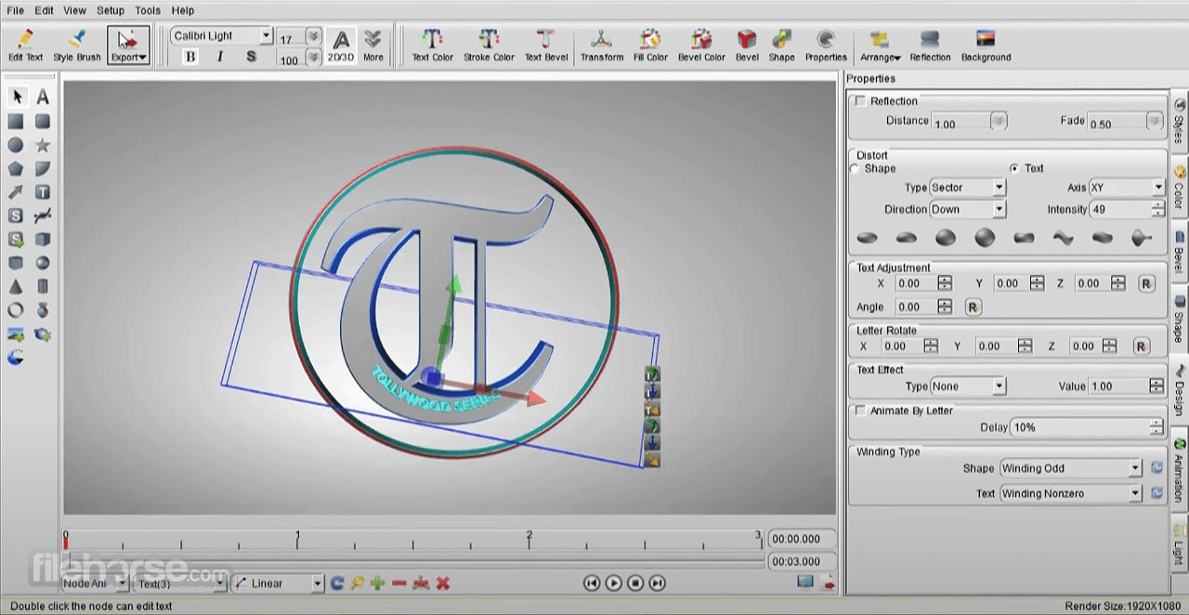Open Reflection toolbar option
This screenshot has height=615, width=1189.
tap(930, 46)
